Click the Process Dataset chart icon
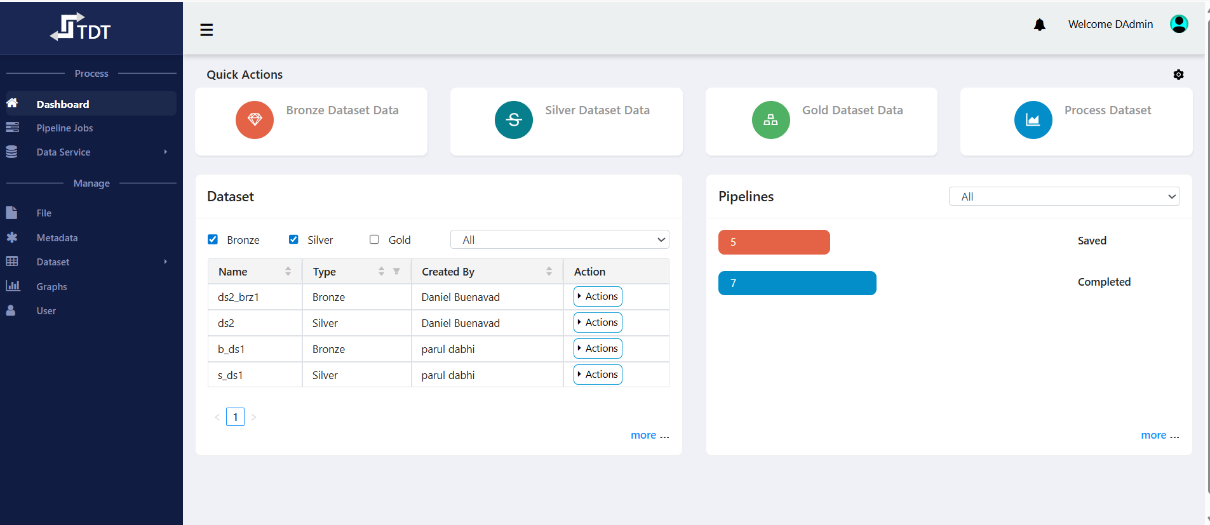The width and height of the screenshot is (1210, 525). pos(1033,120)
